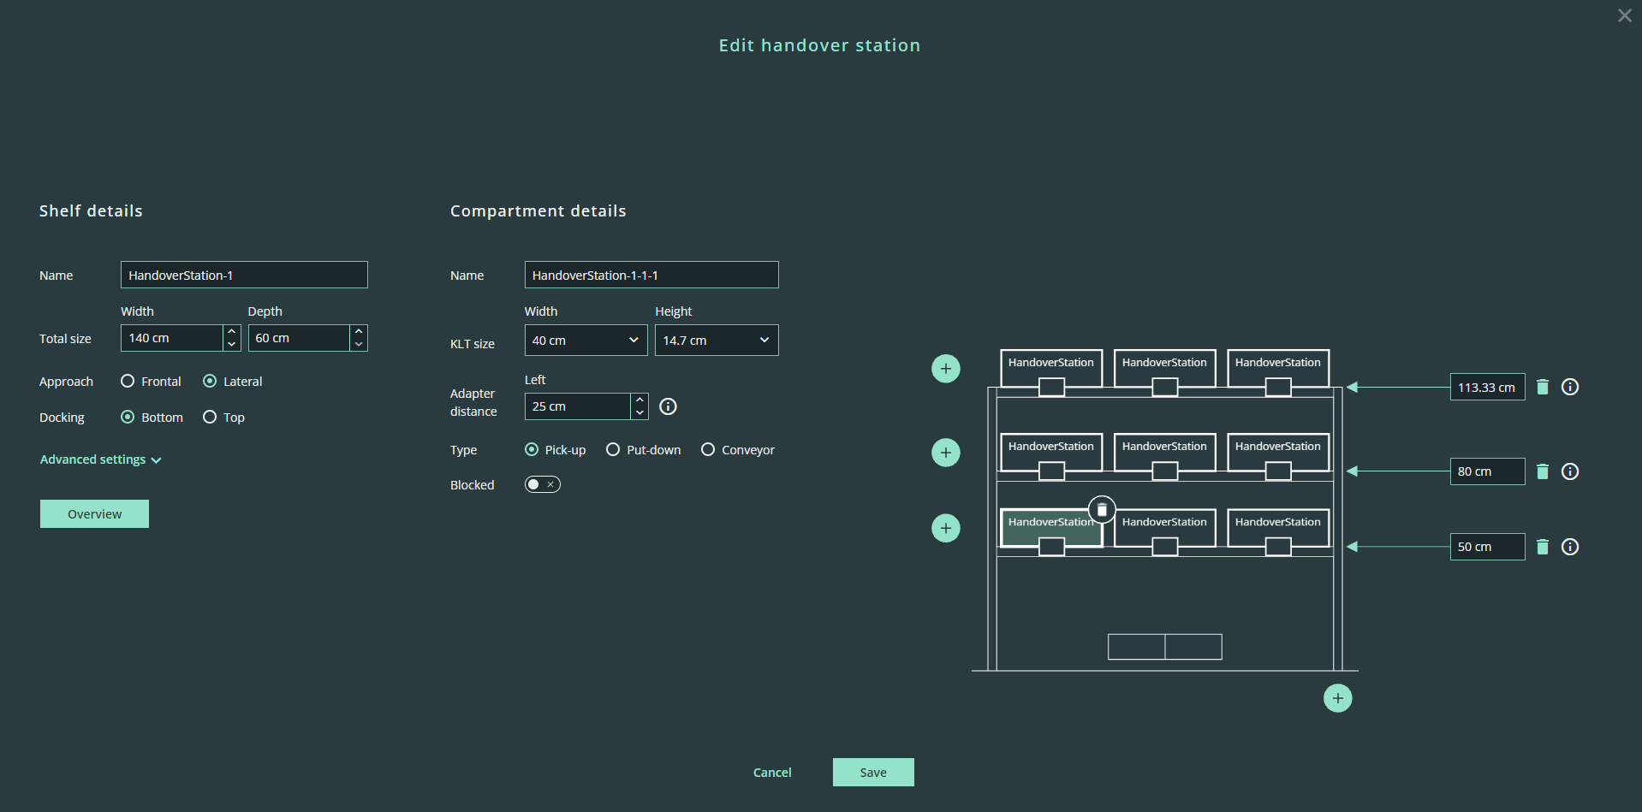Viewport: 1642px width, 812px height.
Task: Open info icon next to 50 cm level
Action: click(1569, 547)
